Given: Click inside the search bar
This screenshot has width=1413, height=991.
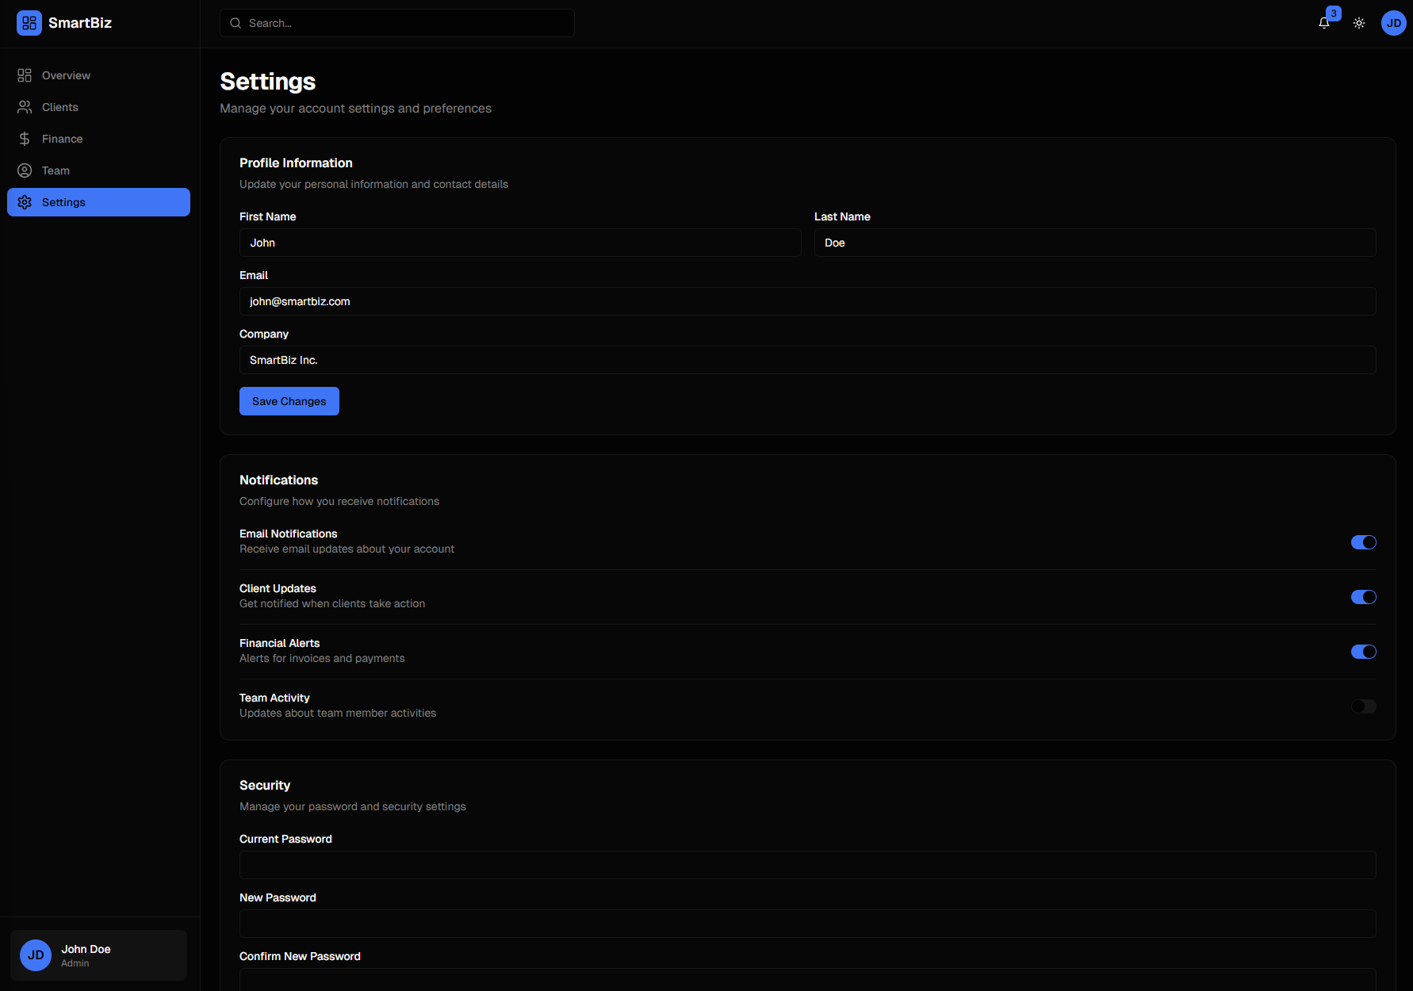Looking at the screenshot, I should [396, 23].
